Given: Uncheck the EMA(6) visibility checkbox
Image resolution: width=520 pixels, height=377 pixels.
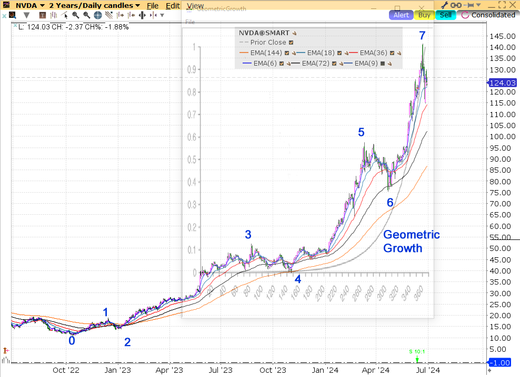Looking at the screenshot, I should 282,64.
